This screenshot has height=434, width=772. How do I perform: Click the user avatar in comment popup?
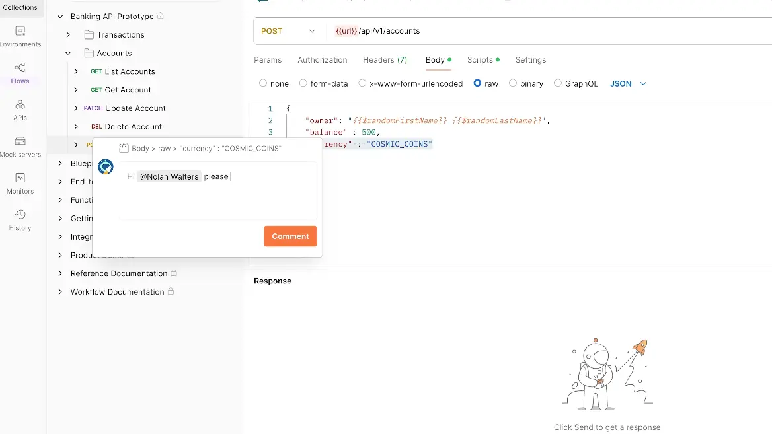pyautogui.click(x=105, y=167)
